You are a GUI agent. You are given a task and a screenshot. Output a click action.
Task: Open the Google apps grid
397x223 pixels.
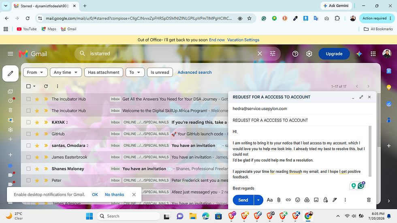pyautogui.click(x=373, y=53)
